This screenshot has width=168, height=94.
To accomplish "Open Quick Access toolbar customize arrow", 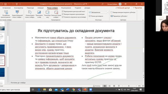I will coord(20,4).
